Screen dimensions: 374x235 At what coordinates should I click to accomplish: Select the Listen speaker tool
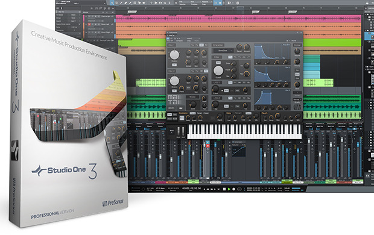click(x=144, y=3)
